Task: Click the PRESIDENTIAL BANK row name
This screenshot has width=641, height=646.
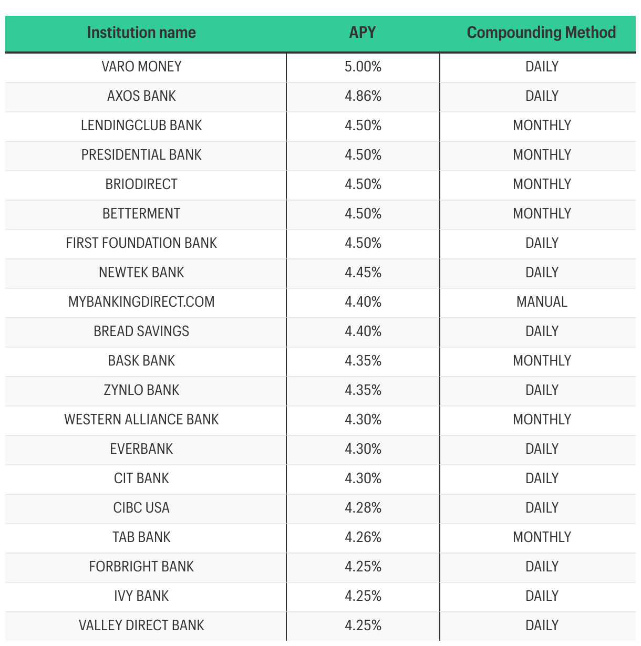Action: tap(141, 155)
